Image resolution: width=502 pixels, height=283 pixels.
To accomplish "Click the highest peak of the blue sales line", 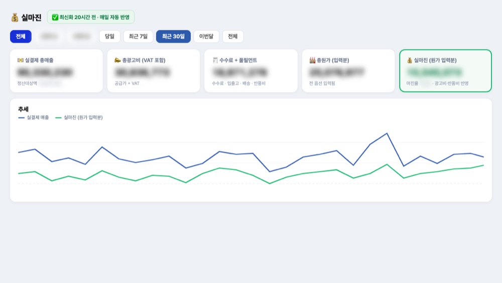I will [387, 133].
